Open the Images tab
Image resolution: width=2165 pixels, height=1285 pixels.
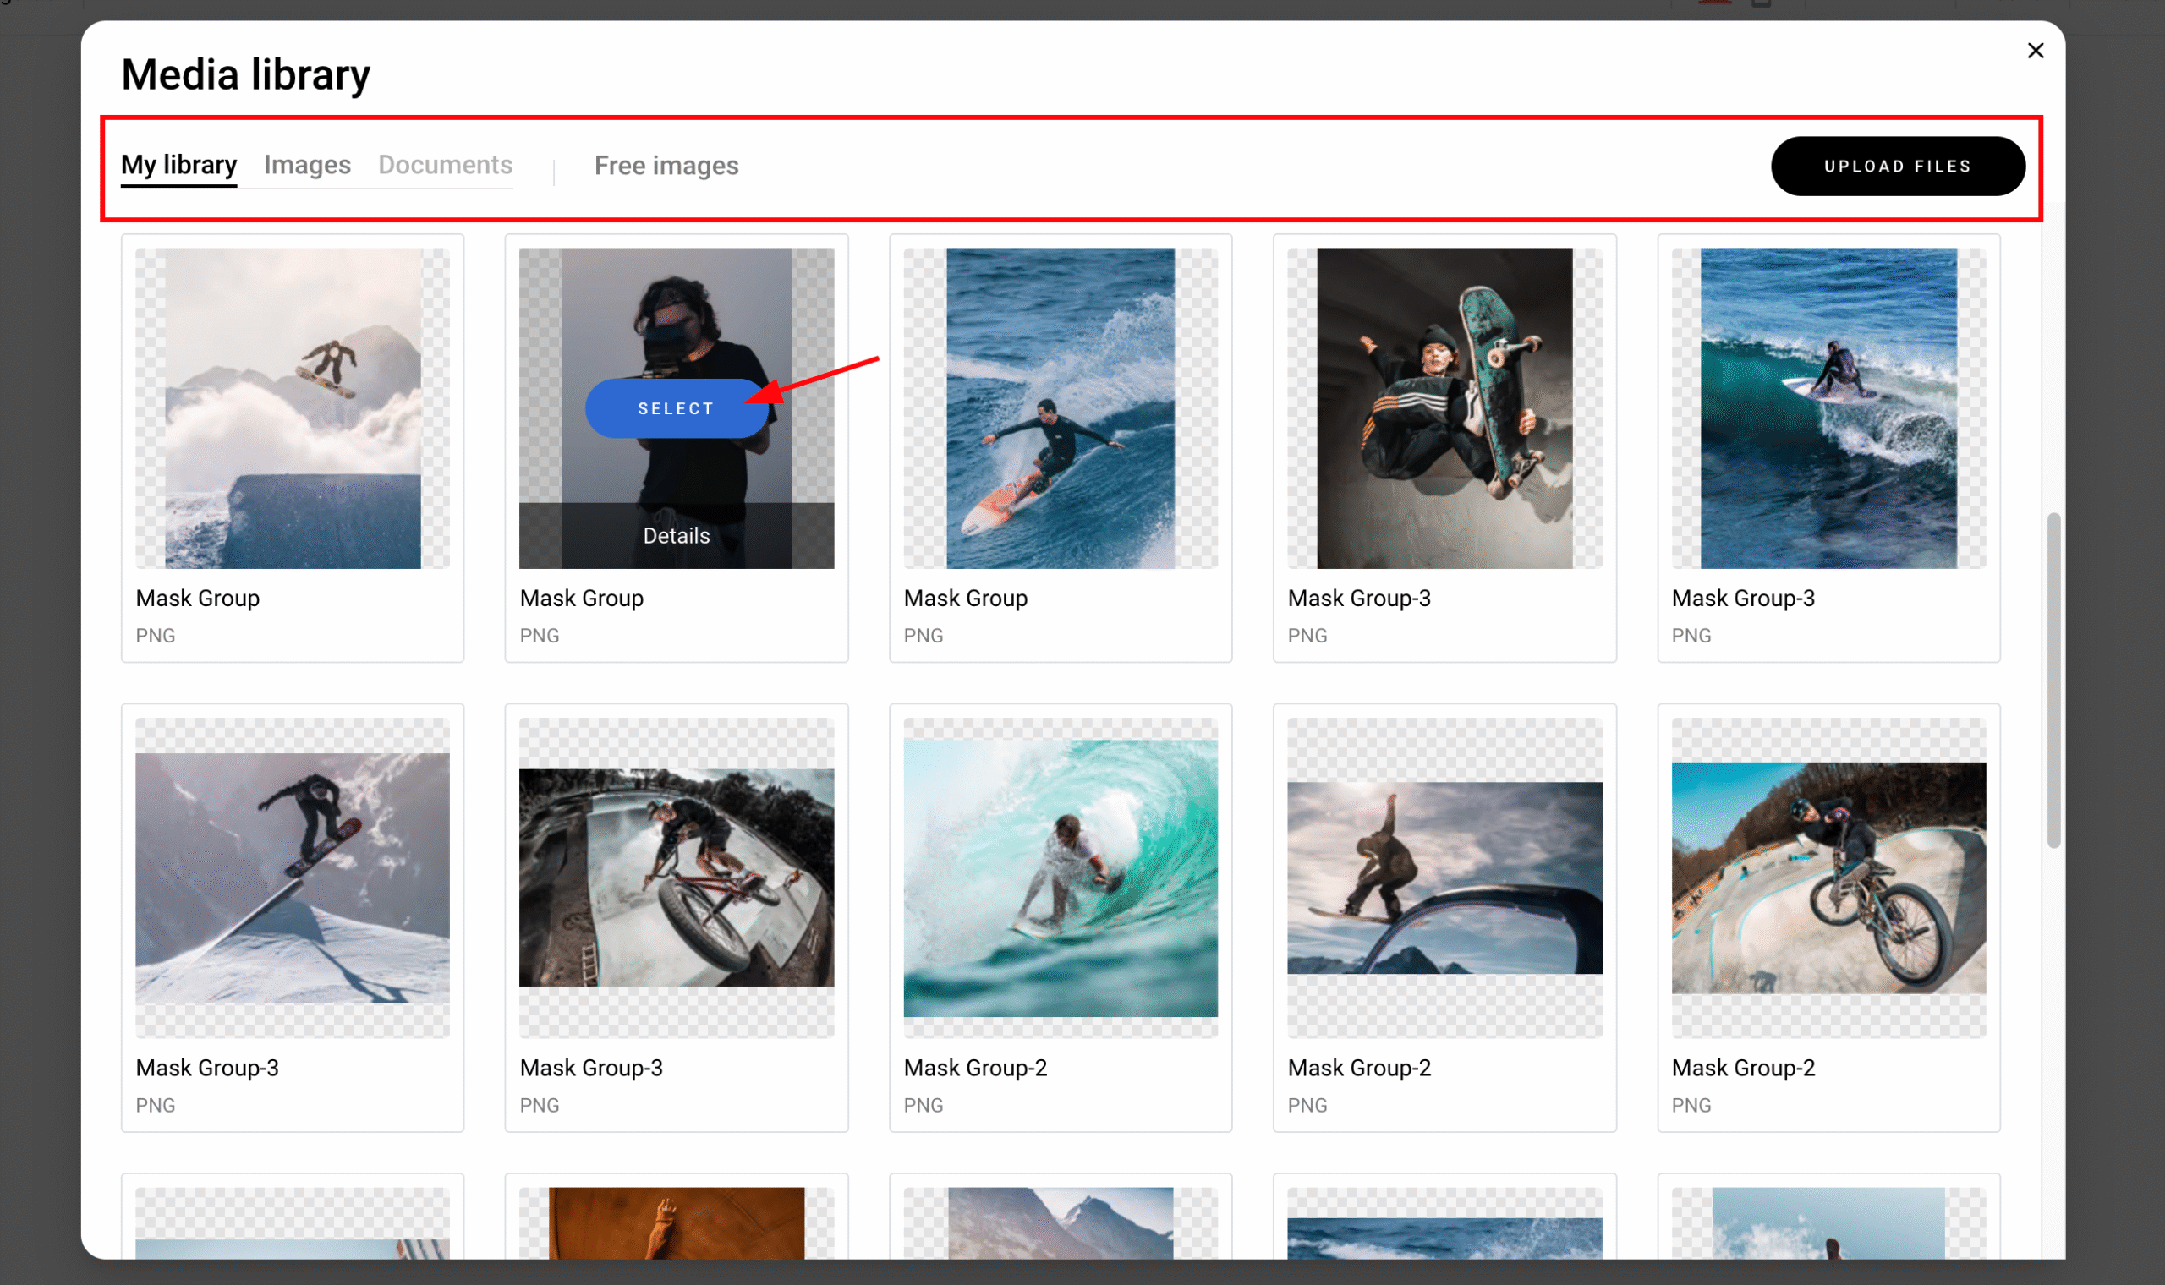308,165
